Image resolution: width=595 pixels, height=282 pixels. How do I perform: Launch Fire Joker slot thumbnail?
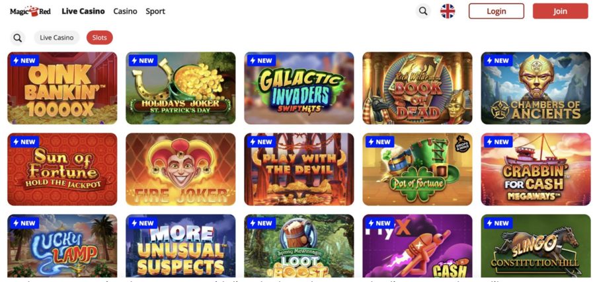coord(180,169)
